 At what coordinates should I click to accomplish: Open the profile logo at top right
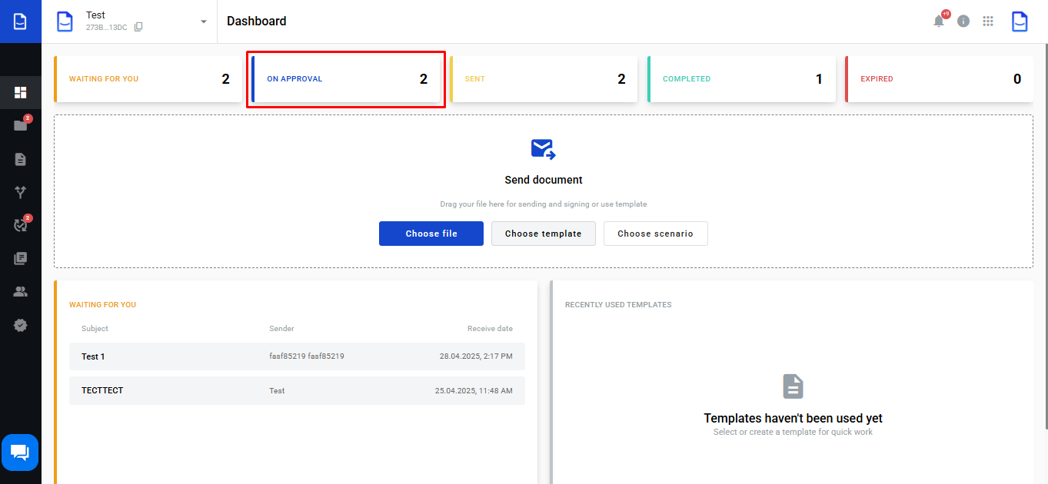pyautogui.click(x=1020, y=22)
